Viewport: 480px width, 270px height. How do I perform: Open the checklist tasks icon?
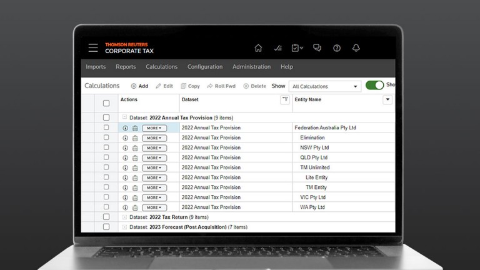296,48
